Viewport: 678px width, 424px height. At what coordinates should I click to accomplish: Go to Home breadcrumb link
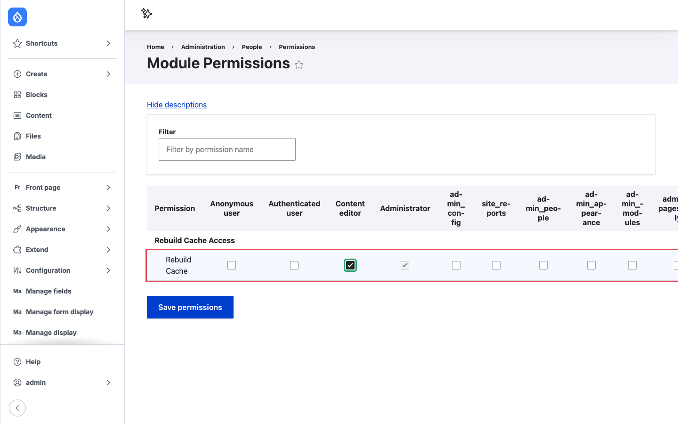pyautogui.click(x=155, y=47)
